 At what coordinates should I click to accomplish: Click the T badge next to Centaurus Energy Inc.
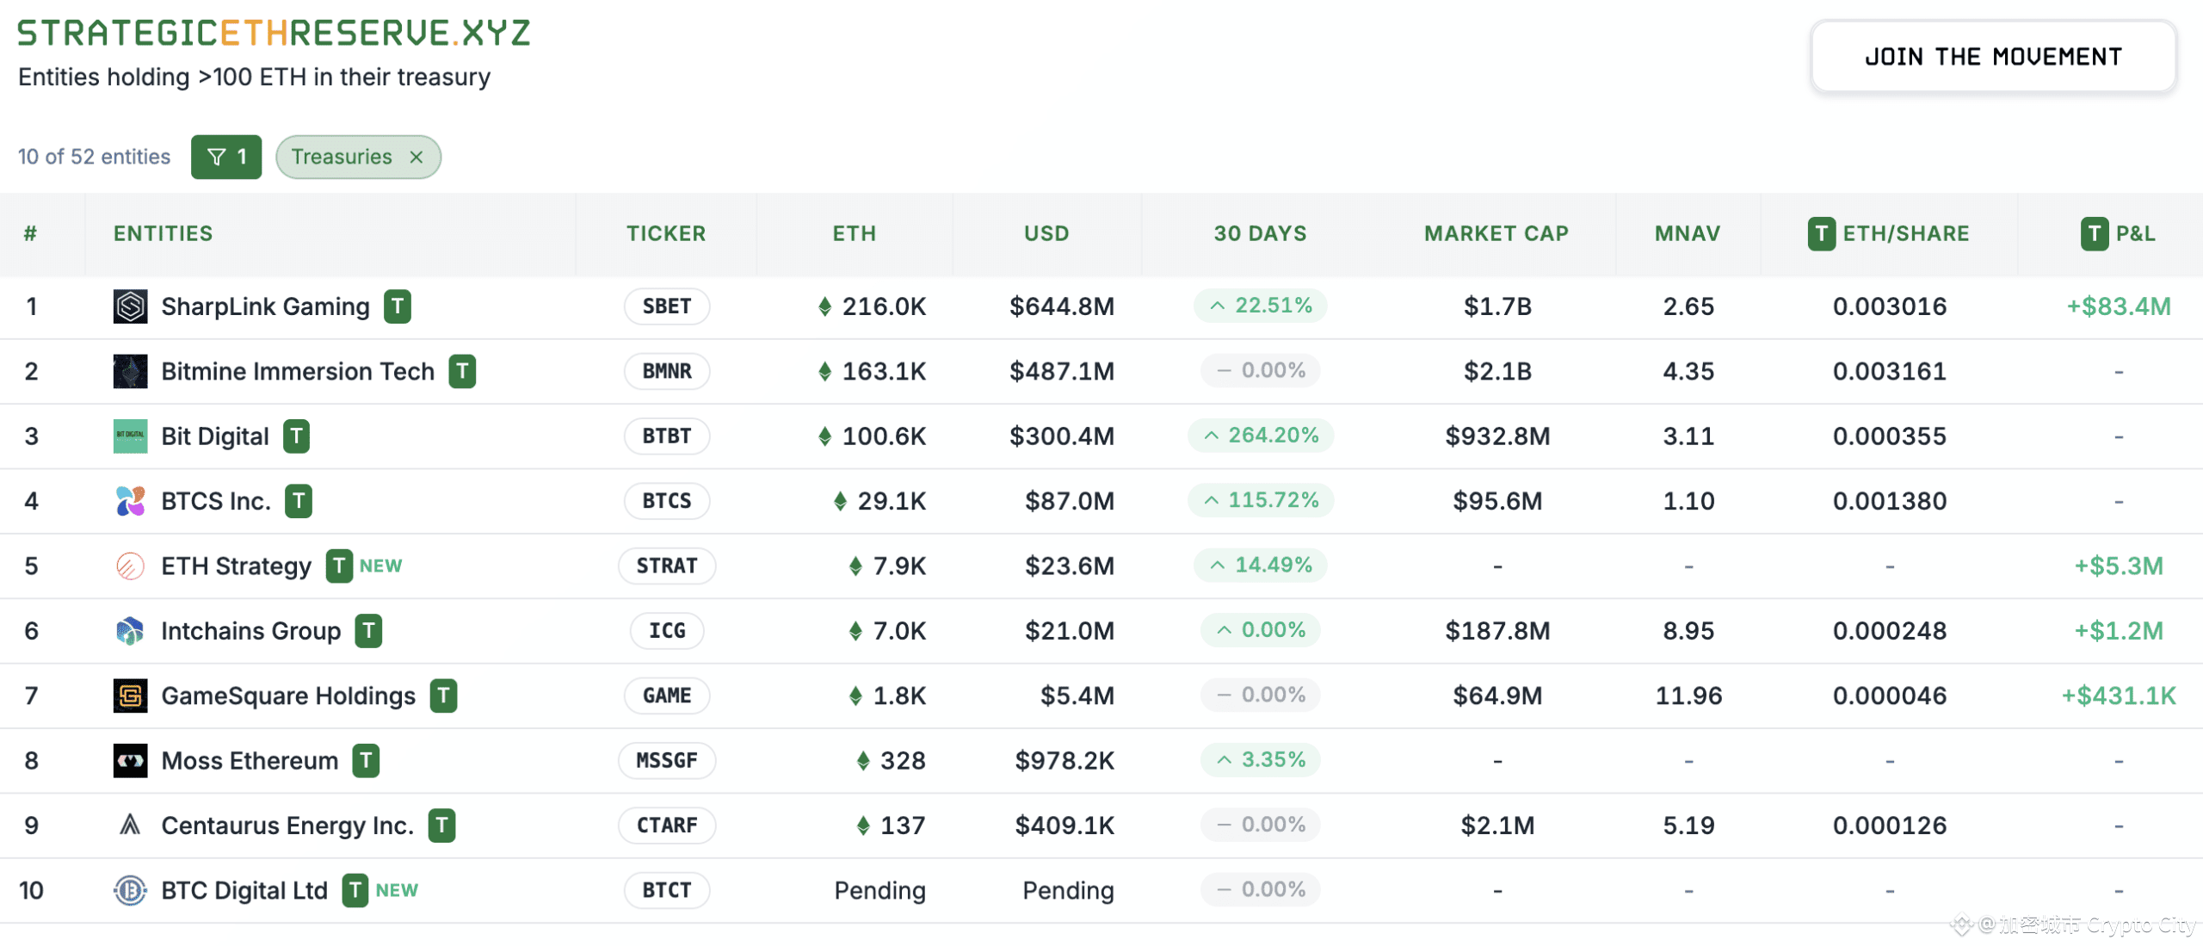[x=441, y=825]
